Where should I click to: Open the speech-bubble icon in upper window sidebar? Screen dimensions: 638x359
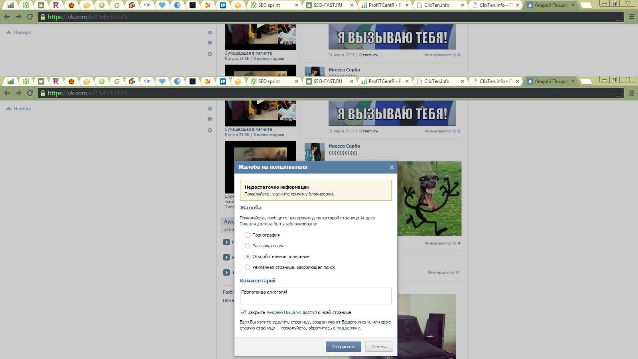tap(210, 43)
